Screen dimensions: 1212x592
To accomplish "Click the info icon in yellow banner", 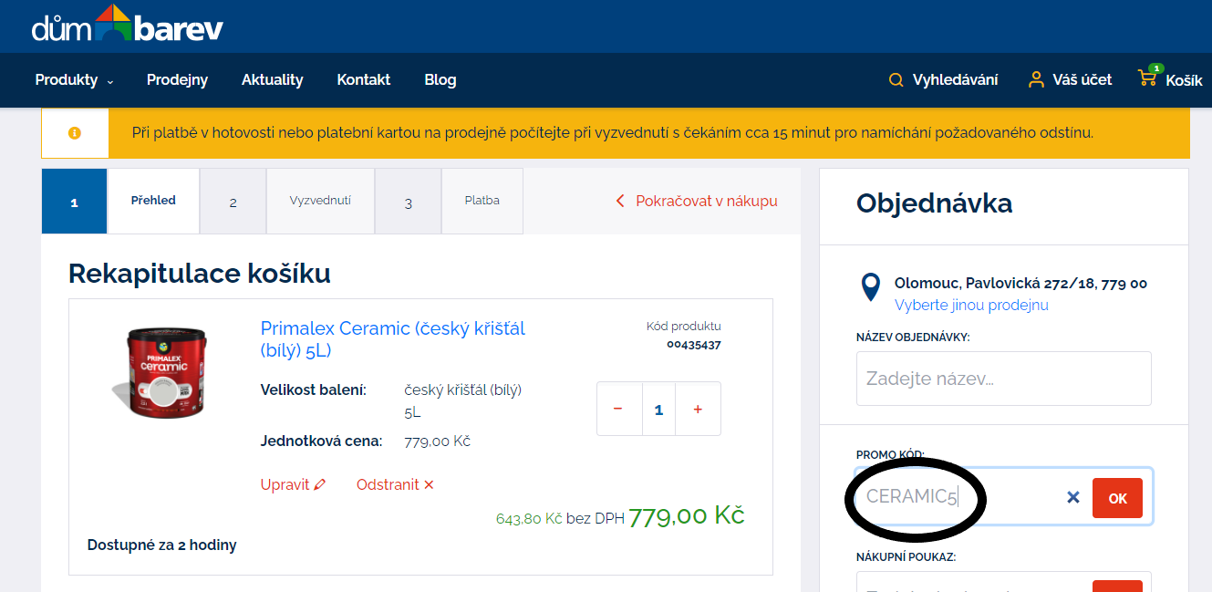I will point(75,133).
